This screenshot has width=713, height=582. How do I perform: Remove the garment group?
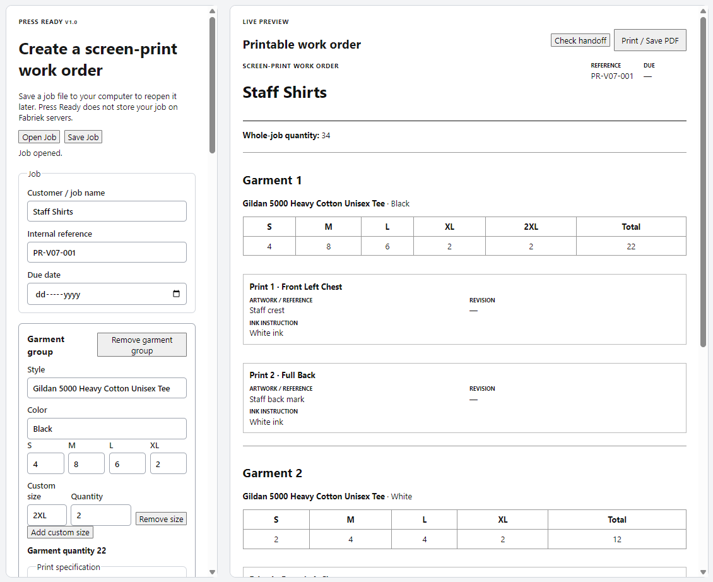[x=142, y=345]
